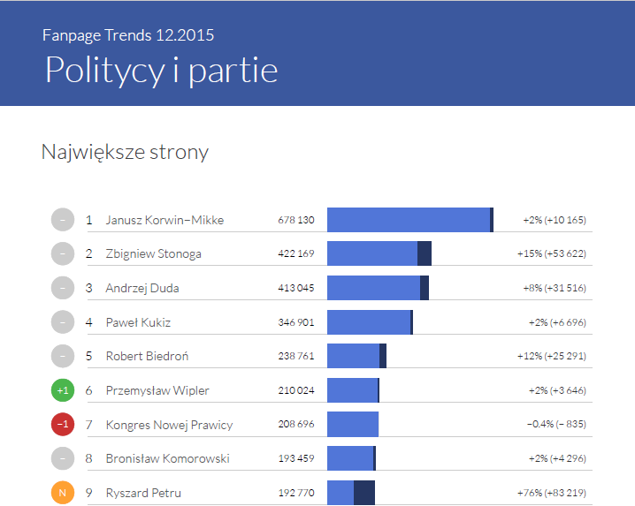Click the gray badge beside Bronisław Komorowski
Screen dimensions: 635x506
pyautogui.click(x=63, y=458)
